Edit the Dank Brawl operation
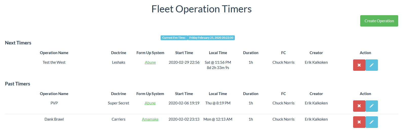The width and height of the screenshot is (402, 135). [x=372, y=122]
